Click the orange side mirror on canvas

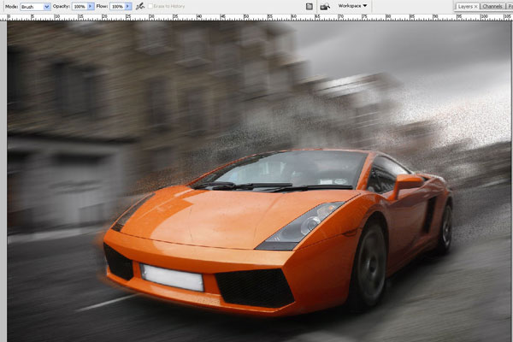coord(406,185)
